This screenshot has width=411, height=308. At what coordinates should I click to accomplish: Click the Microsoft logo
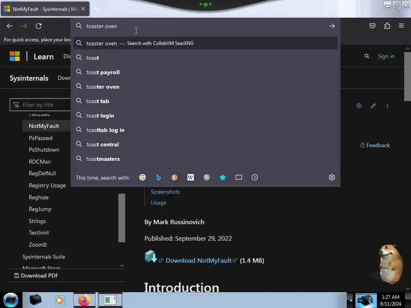pos(15,56)
